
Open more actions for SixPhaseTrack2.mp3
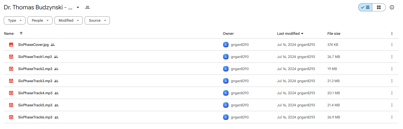[392, 69]
